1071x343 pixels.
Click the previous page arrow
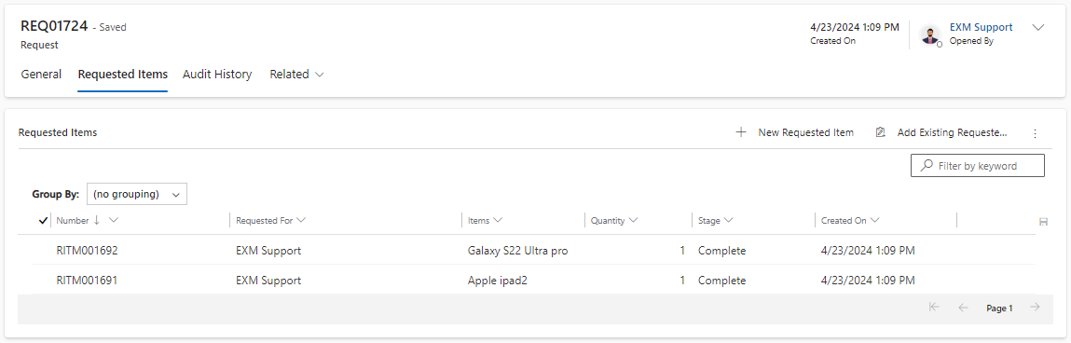(963, 308)
